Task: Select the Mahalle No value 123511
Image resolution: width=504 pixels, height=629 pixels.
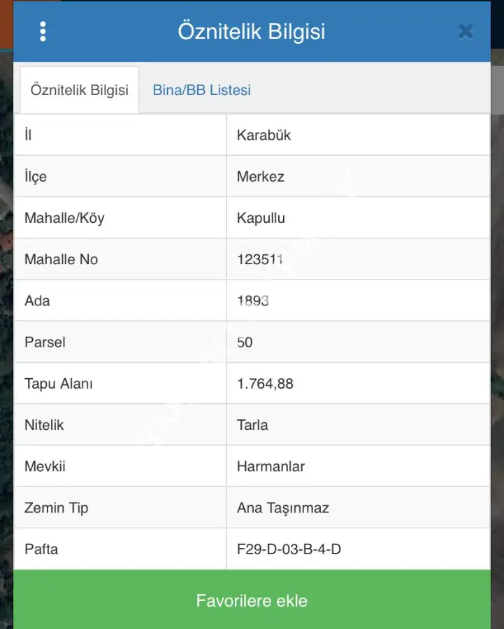Action: tap(259, 259)
